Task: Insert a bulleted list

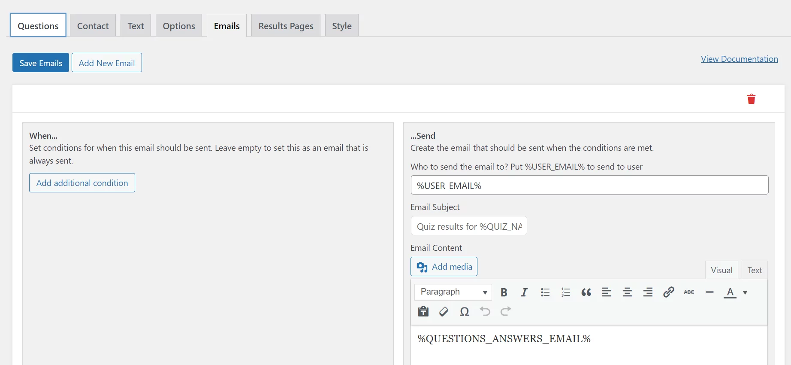Action: [545, 292]
